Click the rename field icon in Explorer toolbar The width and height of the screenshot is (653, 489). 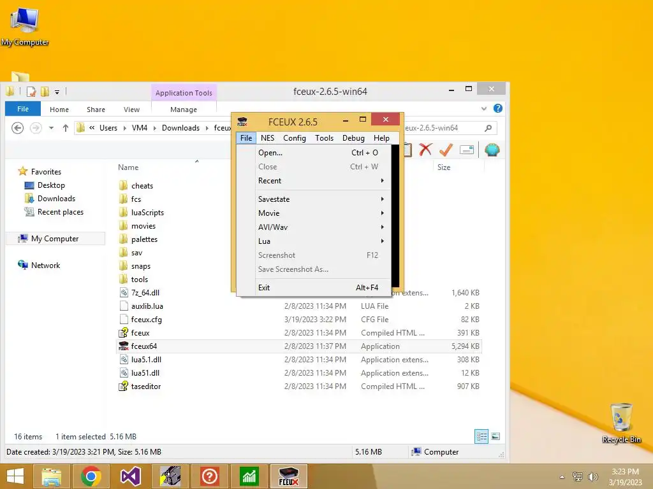tap(466, 150)
